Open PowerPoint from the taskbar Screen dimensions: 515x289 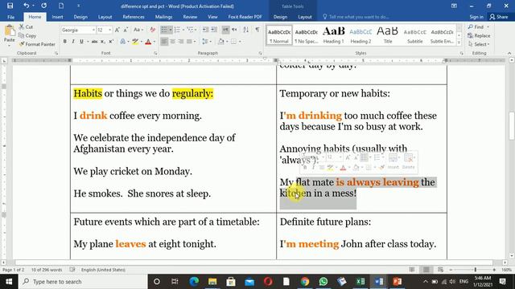[397, 282]
